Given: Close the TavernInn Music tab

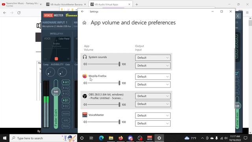Looking at the screenshot, I should [x=41, y=4].
